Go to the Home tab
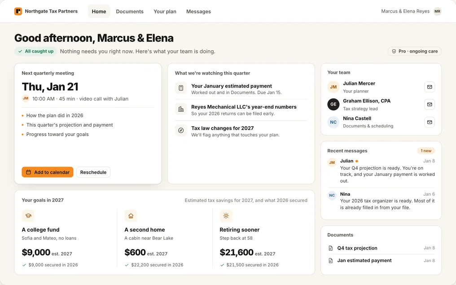 coord(99,11)
